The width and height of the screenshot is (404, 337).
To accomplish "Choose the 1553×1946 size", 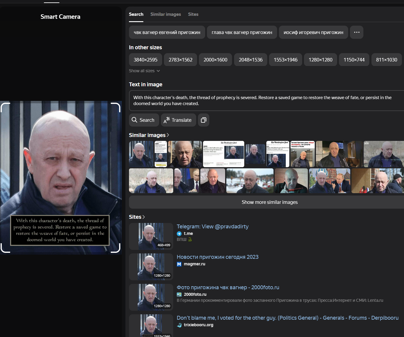I will pyautogui.click(x=285, y=60).
